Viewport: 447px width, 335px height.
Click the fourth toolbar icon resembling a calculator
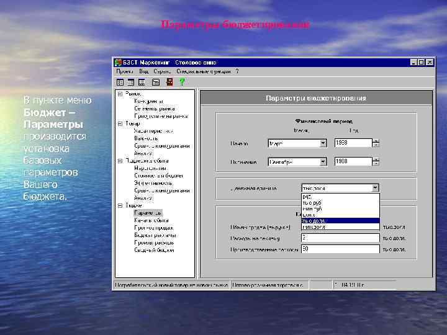(x=156, y=81)
